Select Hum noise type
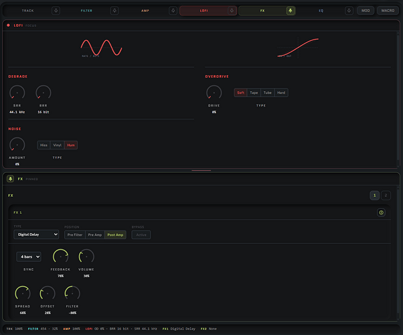The height and width of the screenshot is (335, 403). 71,145
